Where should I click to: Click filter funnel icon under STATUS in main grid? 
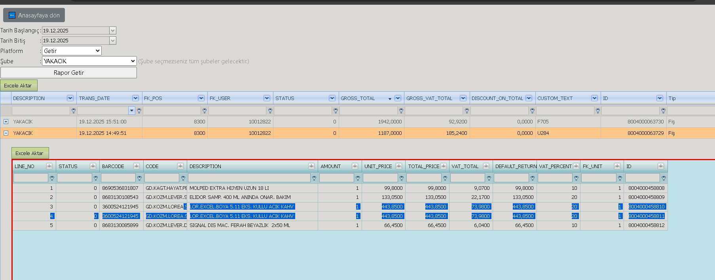336,111
